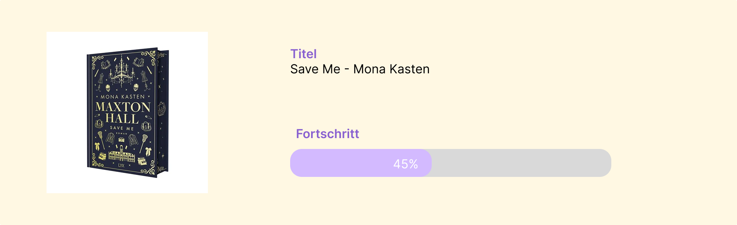Click the Maxton Hall book cover thumbnail
737x225 pixels.
point(127,112)
